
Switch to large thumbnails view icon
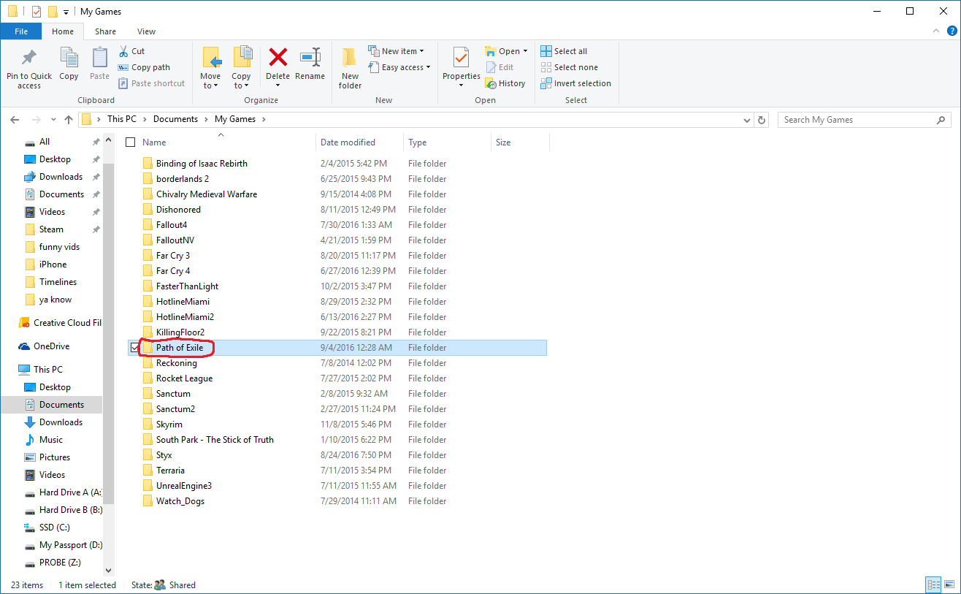click(x=949, y=585)
